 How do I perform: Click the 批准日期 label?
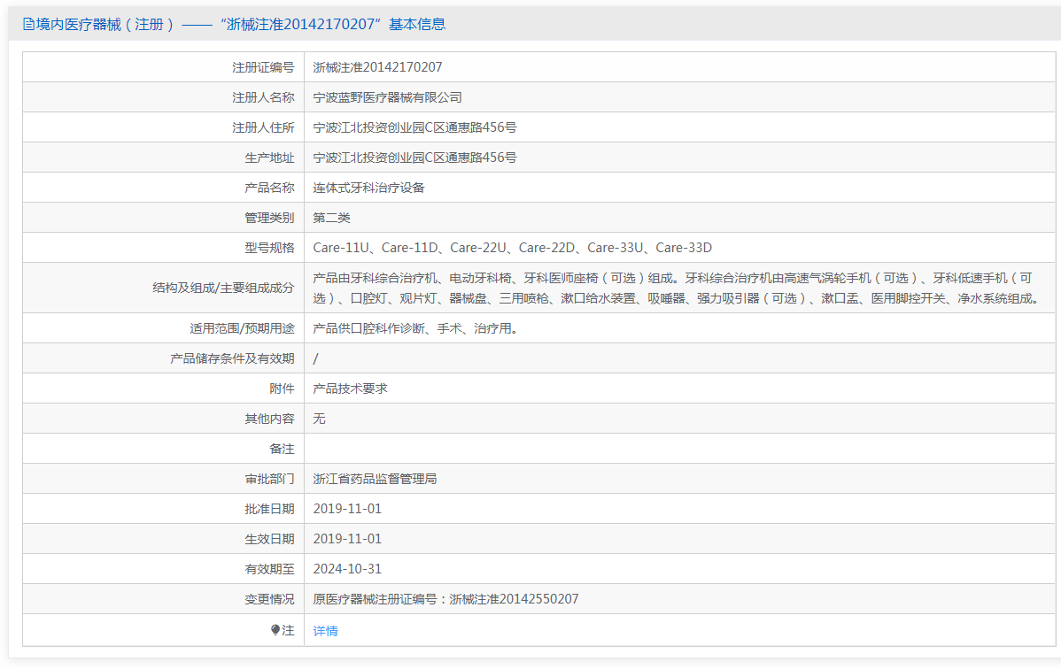coord(269,509)
